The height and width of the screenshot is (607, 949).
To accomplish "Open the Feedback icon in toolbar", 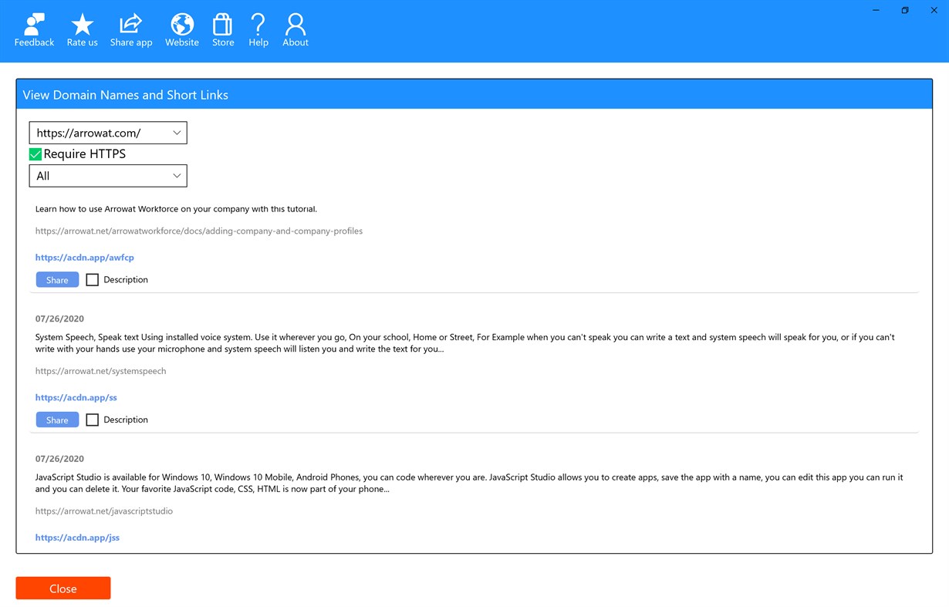I will tap(34, 31).
